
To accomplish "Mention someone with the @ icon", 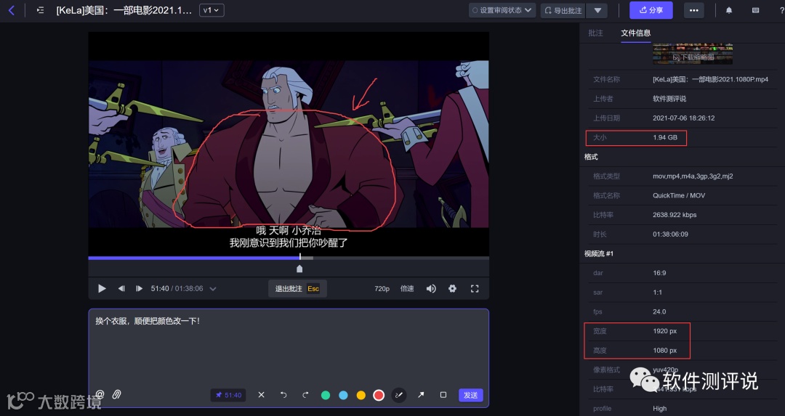I will click(100, 394).
